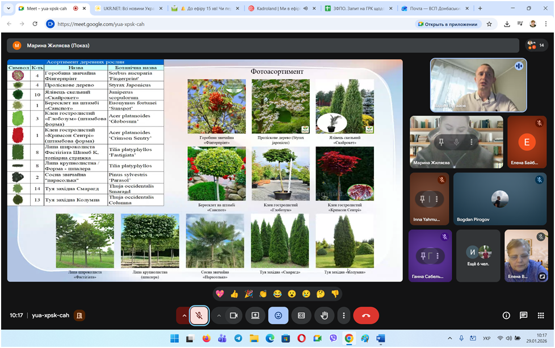Raise your hand in the meeting
The width and height of the screenshot is (555, 348).
325,315
